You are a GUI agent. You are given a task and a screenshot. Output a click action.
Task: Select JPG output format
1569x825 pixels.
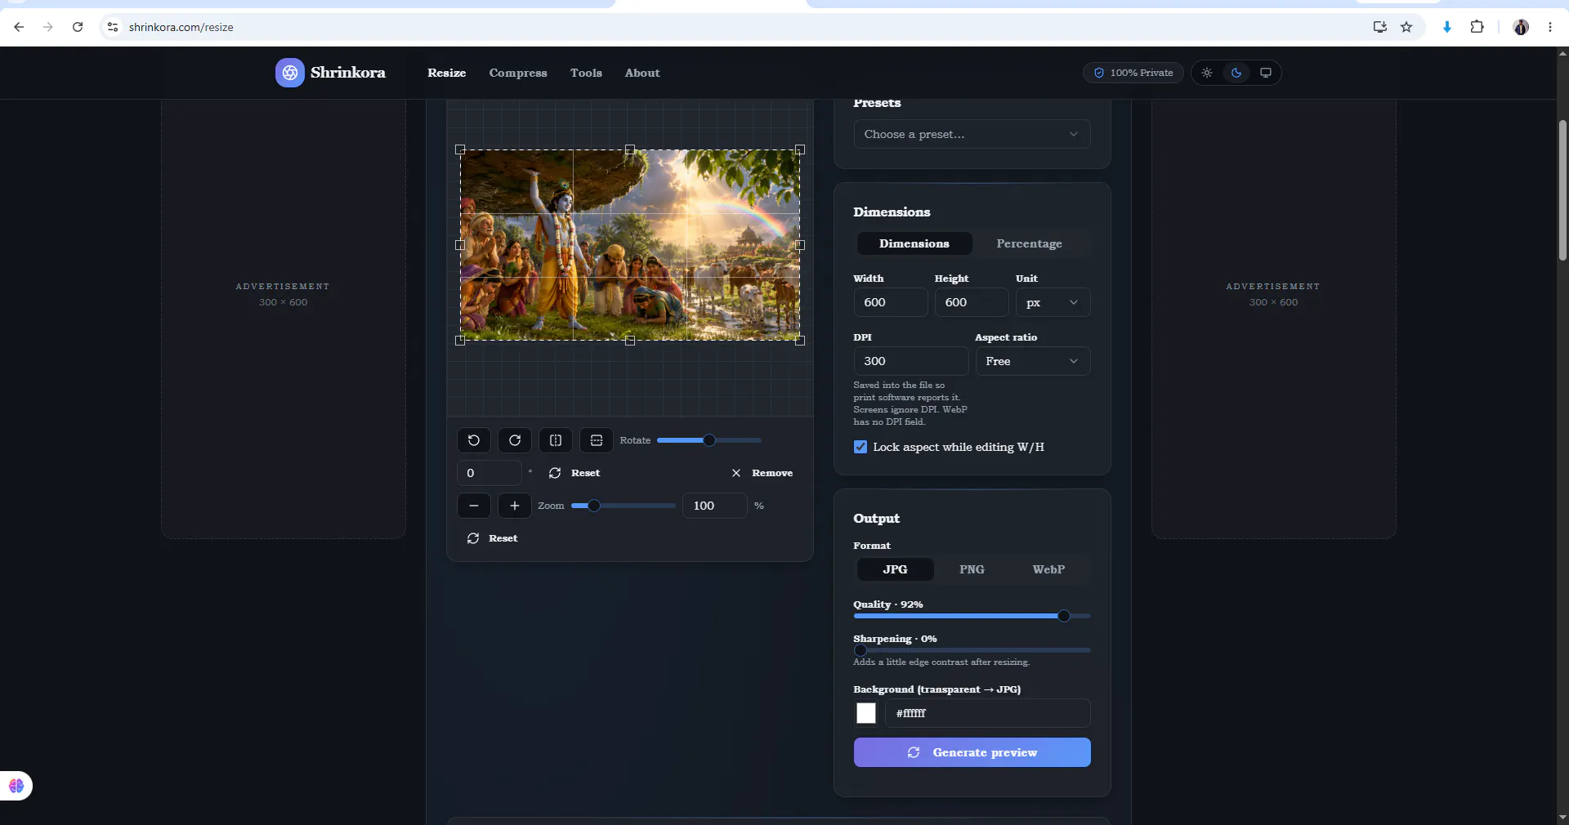(895, 569)
